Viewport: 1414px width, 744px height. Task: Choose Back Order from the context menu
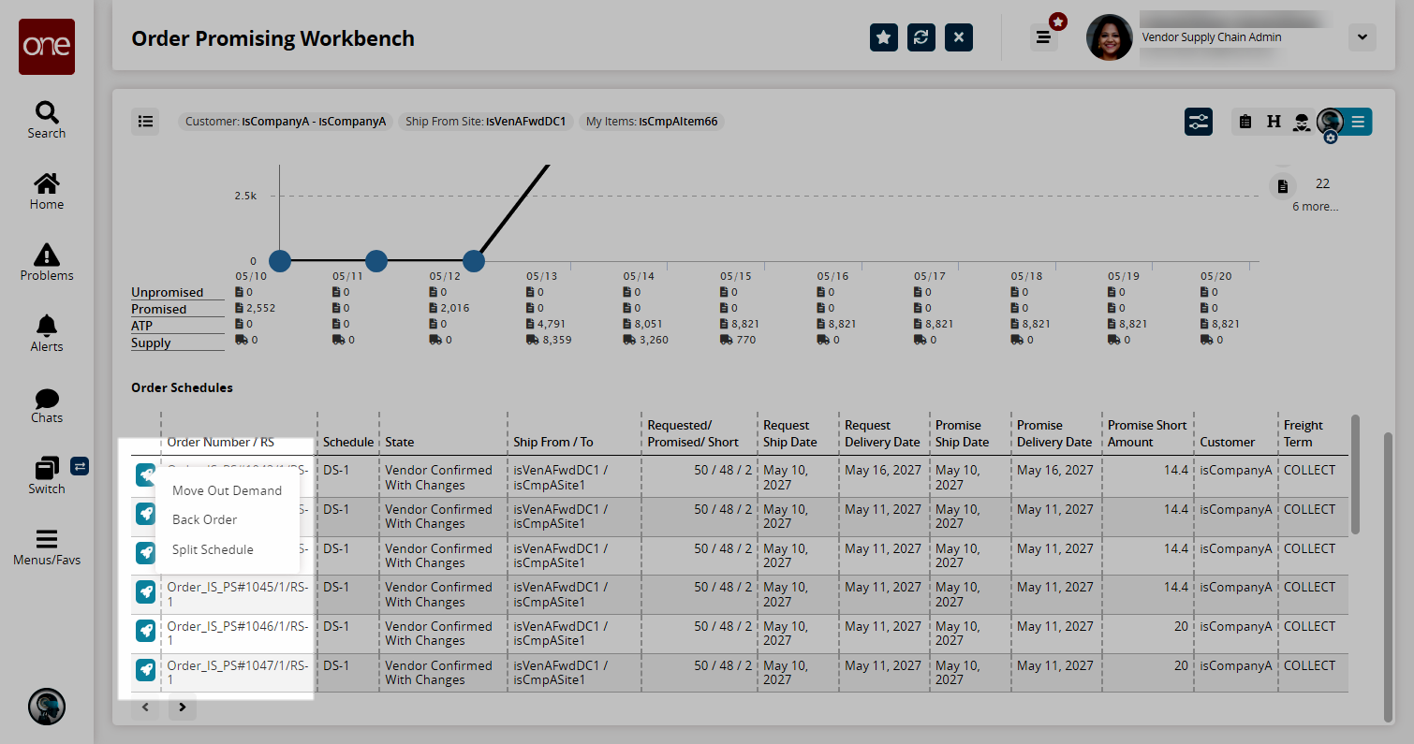(x=204, y=519)
